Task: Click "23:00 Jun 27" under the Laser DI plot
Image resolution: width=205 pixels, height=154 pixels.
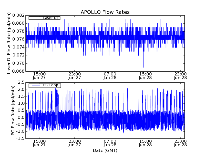Action: point(75,76)
